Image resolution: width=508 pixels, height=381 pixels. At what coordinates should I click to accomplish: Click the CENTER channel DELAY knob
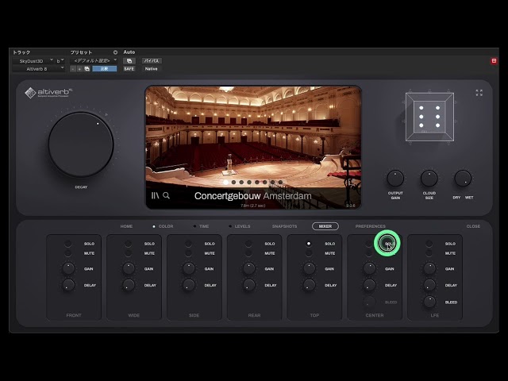click(x=369, y=285)
